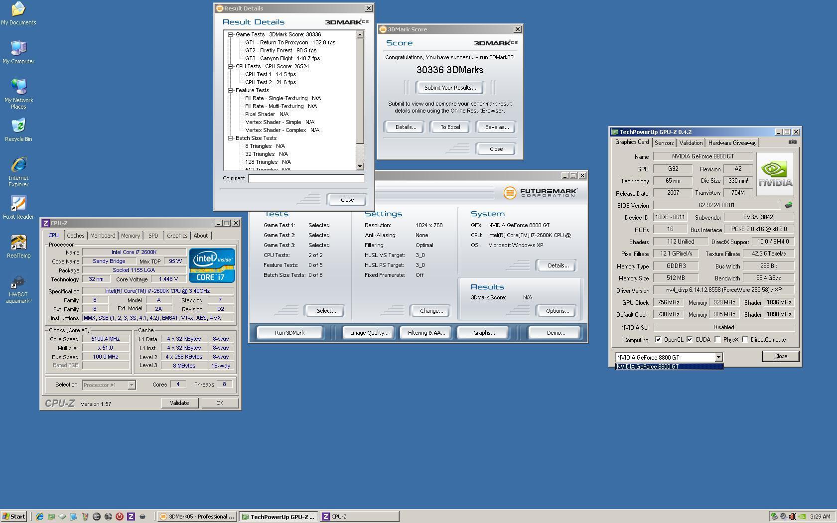The height and width of the screenshot is (523, 837).
Task: Open My Network Places desktop icon
Action: point(18,94)
